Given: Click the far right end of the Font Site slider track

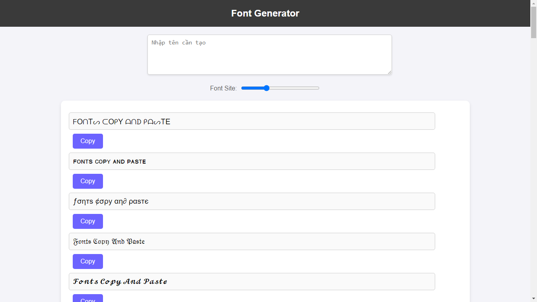Looking at the screenshot, I should [x=318, y=88].
